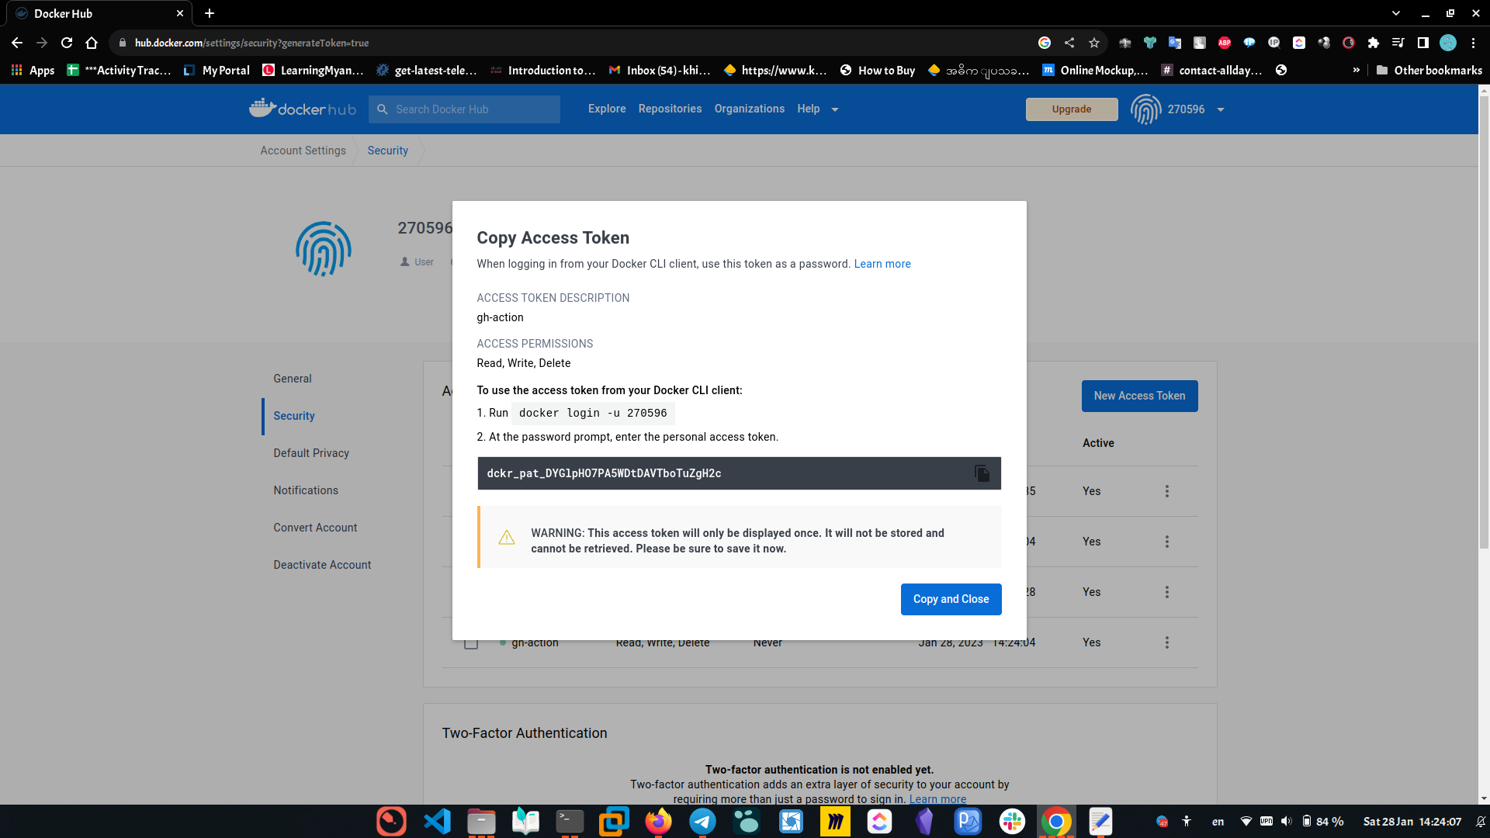Go to Account Settings breadcrumb
This screenshot has width=1490, height=838.
pos(303,151)
